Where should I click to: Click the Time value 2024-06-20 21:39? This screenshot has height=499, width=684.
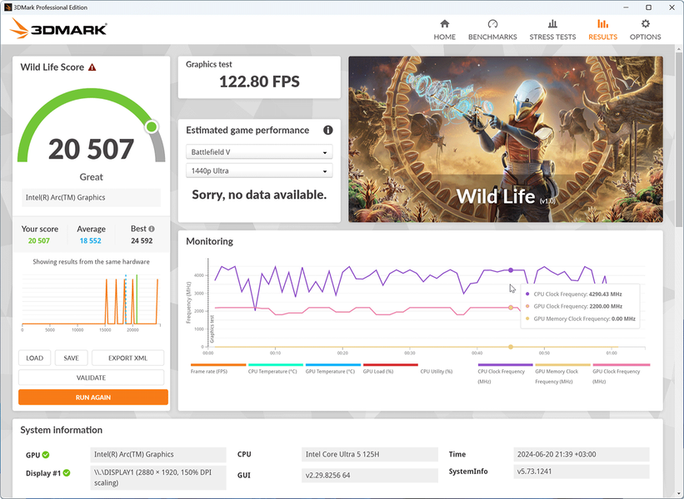tap(582, 454)
